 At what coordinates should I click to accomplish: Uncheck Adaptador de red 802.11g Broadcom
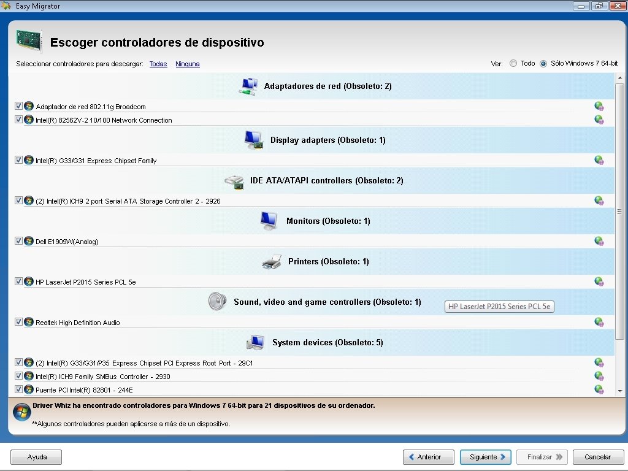click(18, 105)
